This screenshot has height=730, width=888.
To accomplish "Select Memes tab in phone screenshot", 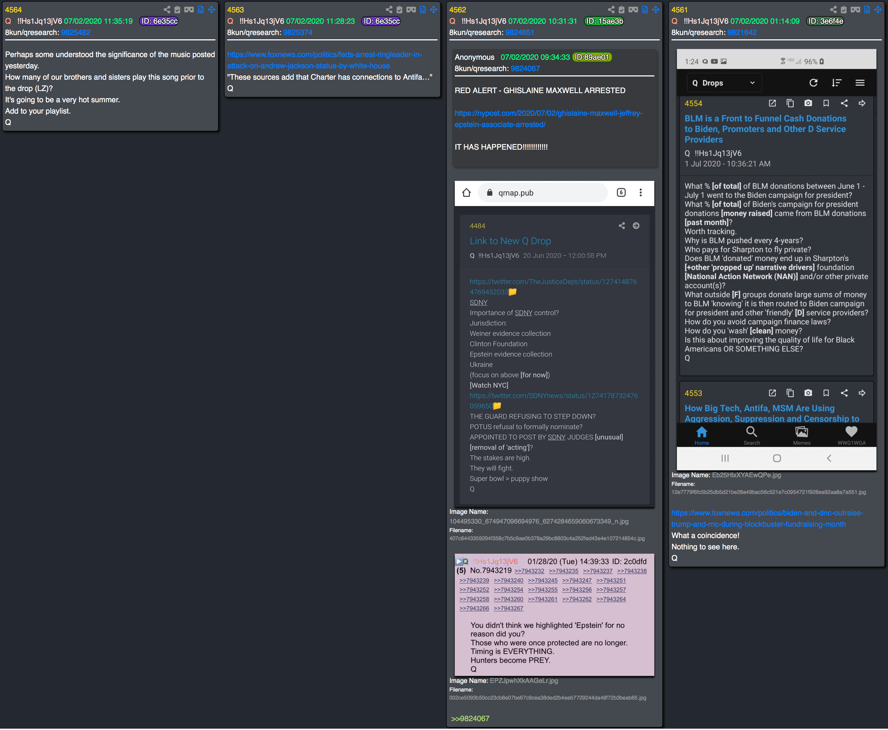I will (x=802, y=435).
